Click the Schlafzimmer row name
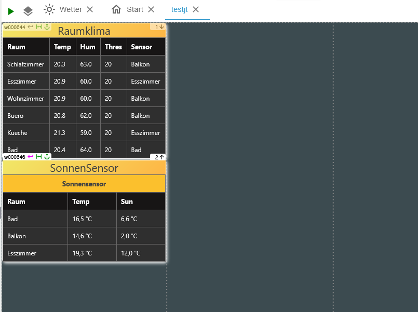The image size is (418, 312). (x=25, y=64)
